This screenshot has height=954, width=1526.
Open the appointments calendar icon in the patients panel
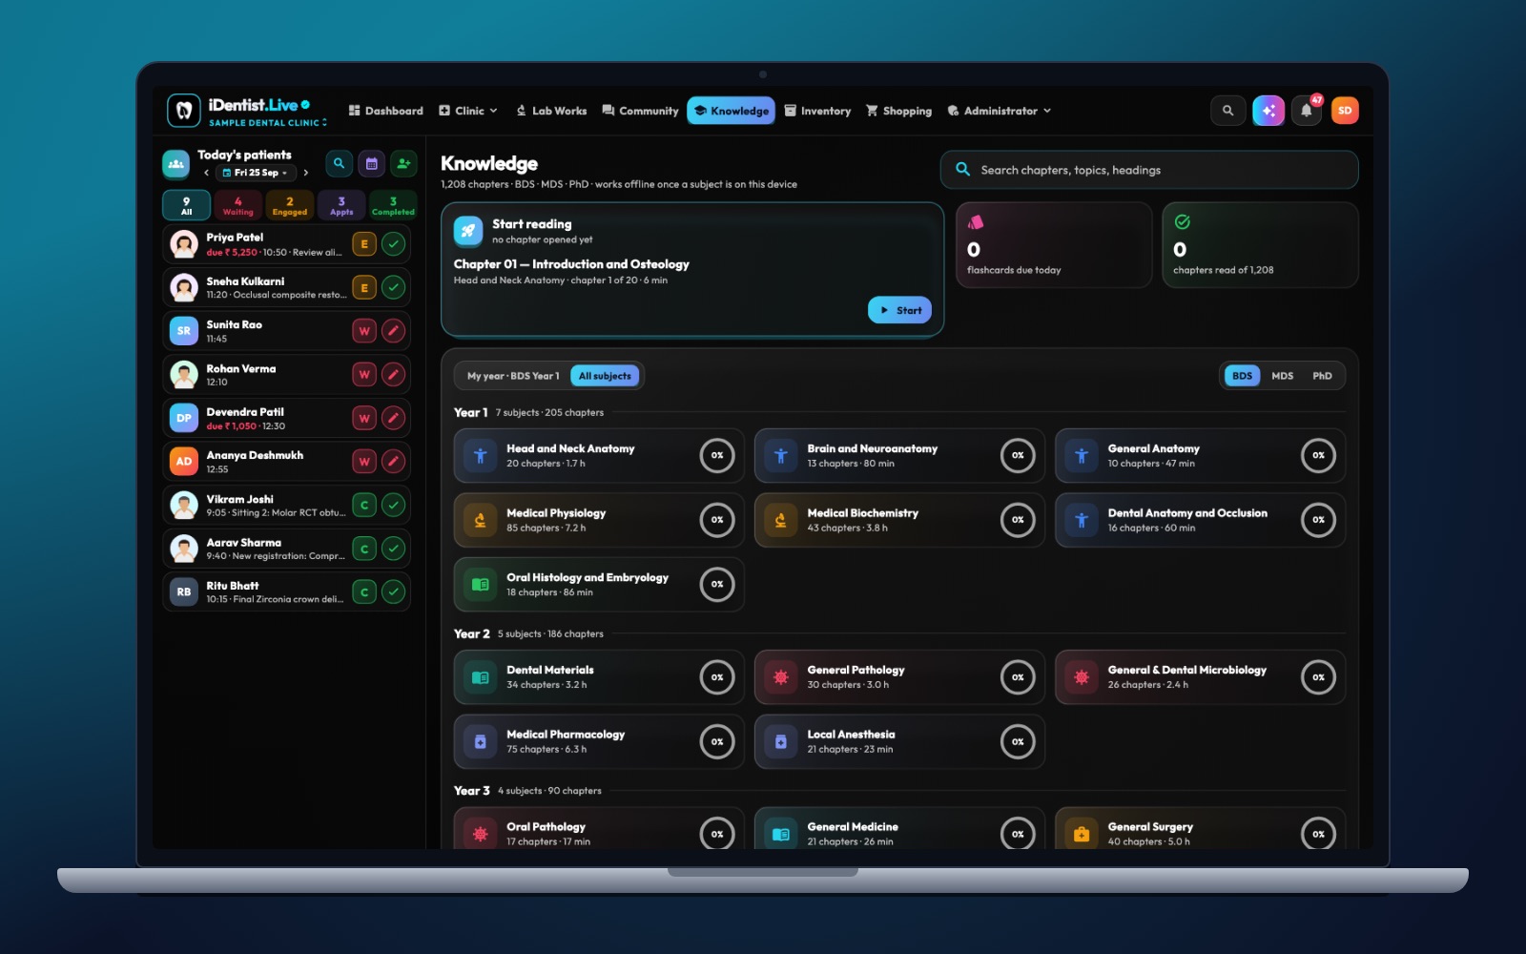pyautogui.click(x=372, y=164)
